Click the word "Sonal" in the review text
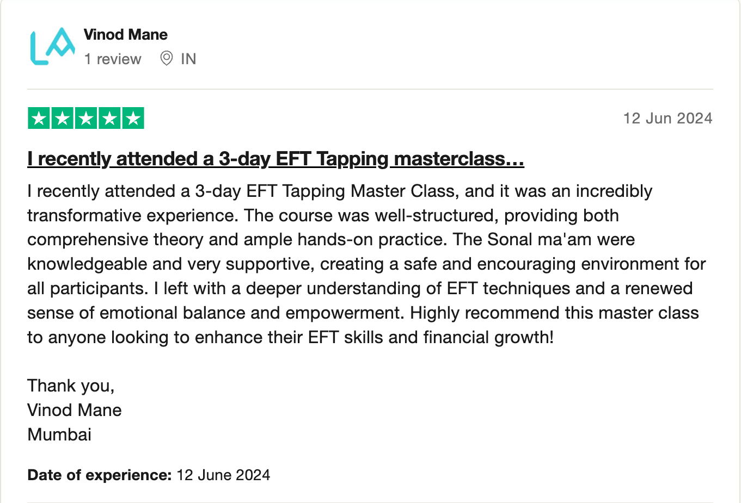The height and width of the screenshot is (503, 741). coord(510,240)
